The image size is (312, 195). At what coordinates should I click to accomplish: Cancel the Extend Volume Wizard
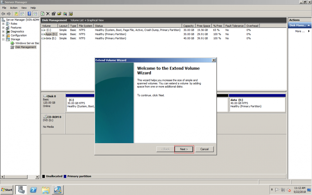204,149
